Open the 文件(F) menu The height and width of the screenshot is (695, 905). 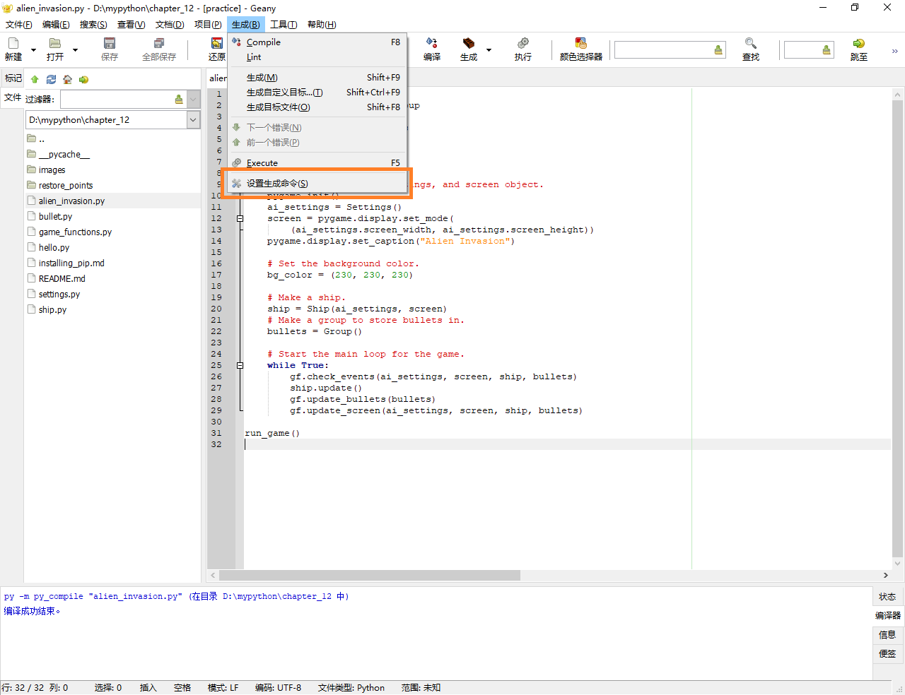(19, 25)
